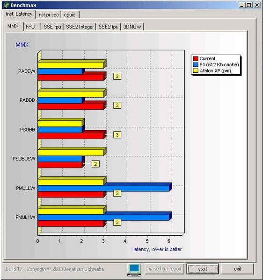Open the SSE fpu tab

tap(52, 27)
